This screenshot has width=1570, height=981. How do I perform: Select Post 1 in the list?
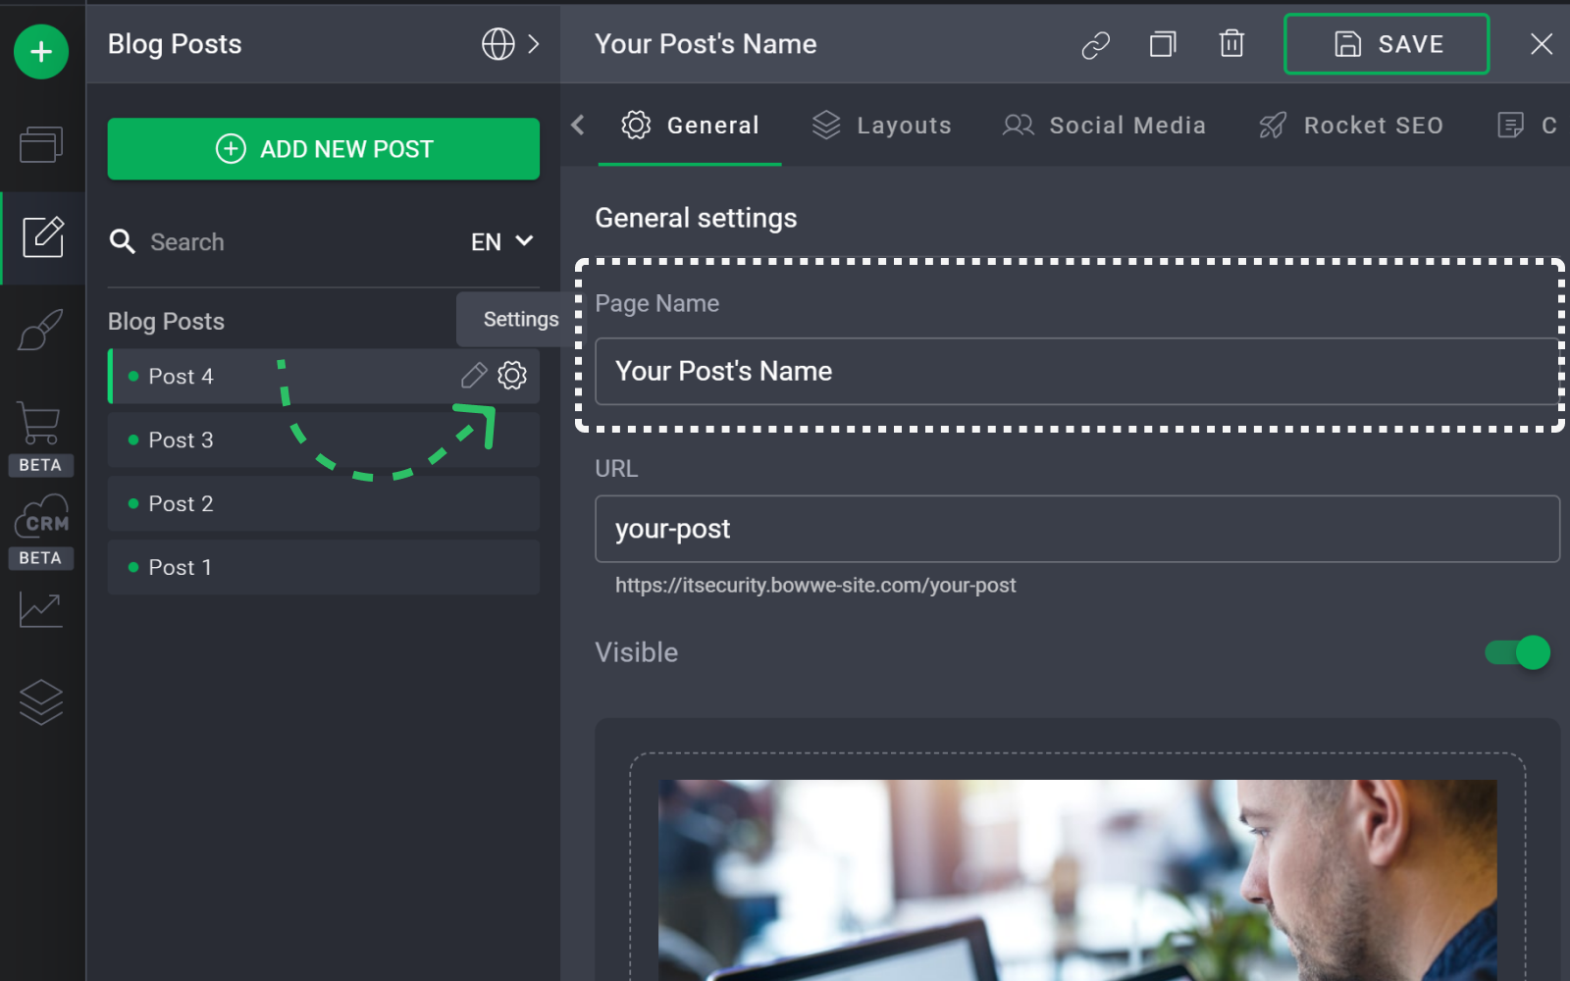(x=324, y=567)
